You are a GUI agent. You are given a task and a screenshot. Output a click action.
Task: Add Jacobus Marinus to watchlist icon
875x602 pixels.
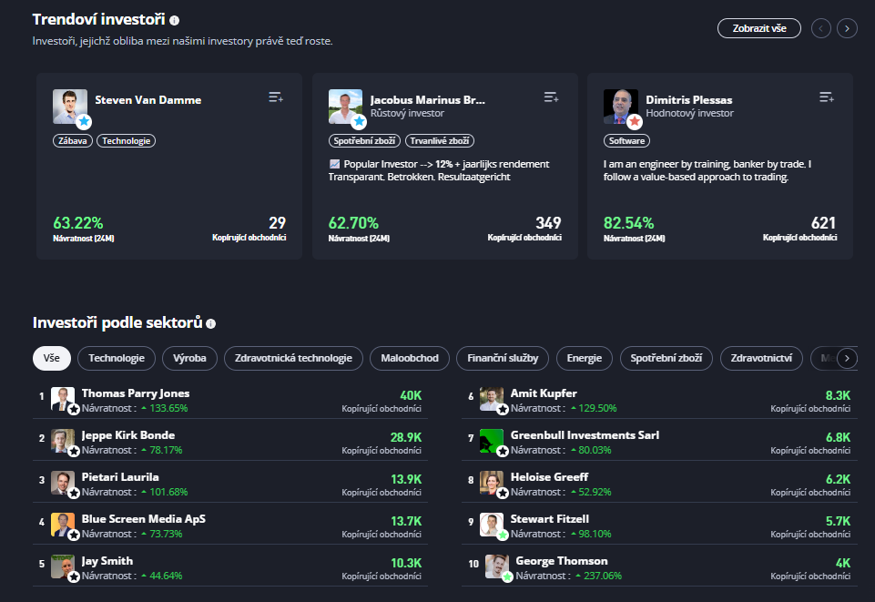[x=551, y=97]
